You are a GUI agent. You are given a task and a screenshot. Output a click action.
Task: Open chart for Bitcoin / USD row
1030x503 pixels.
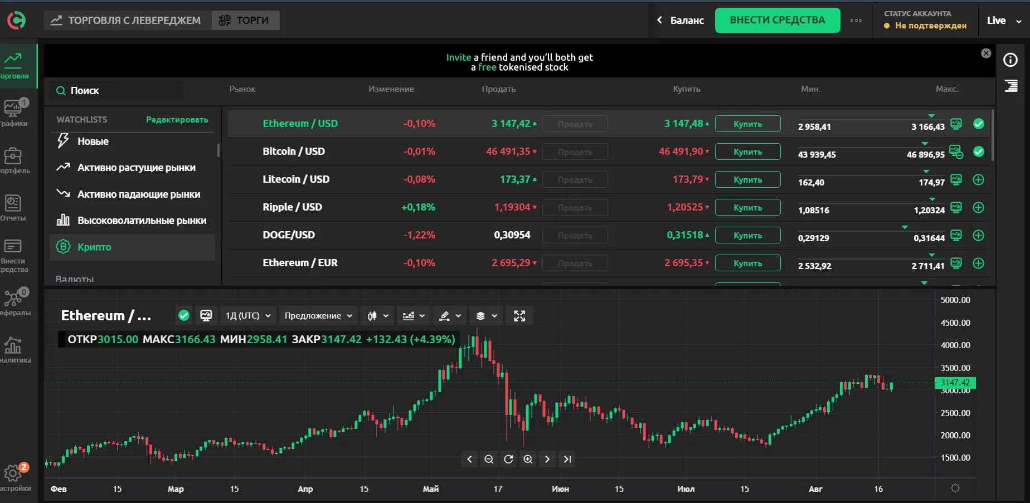(x=956, y=152)
